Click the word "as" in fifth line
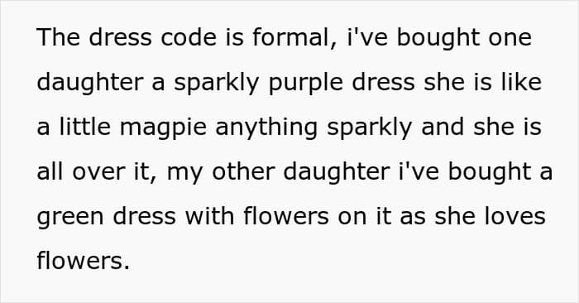 coord(413,217)
